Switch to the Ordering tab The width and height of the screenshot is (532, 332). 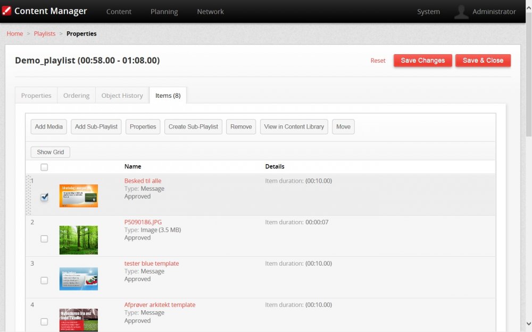point(76,96)
